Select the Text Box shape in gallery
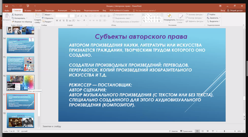248x137 pixels. [x=144, y=15]
